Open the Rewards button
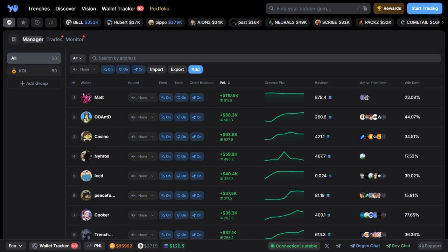Image resolution: width=448 pixels, height=252 pixels. pos(389,8)
